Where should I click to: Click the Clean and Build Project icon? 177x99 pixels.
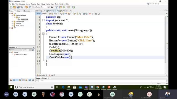[60, 7]
